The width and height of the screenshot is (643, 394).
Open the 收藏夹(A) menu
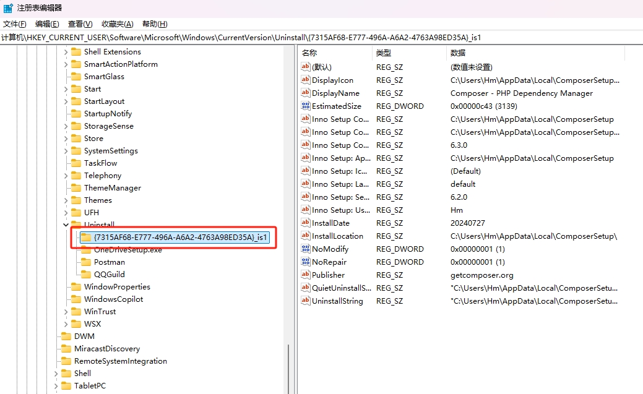point(118,24)
